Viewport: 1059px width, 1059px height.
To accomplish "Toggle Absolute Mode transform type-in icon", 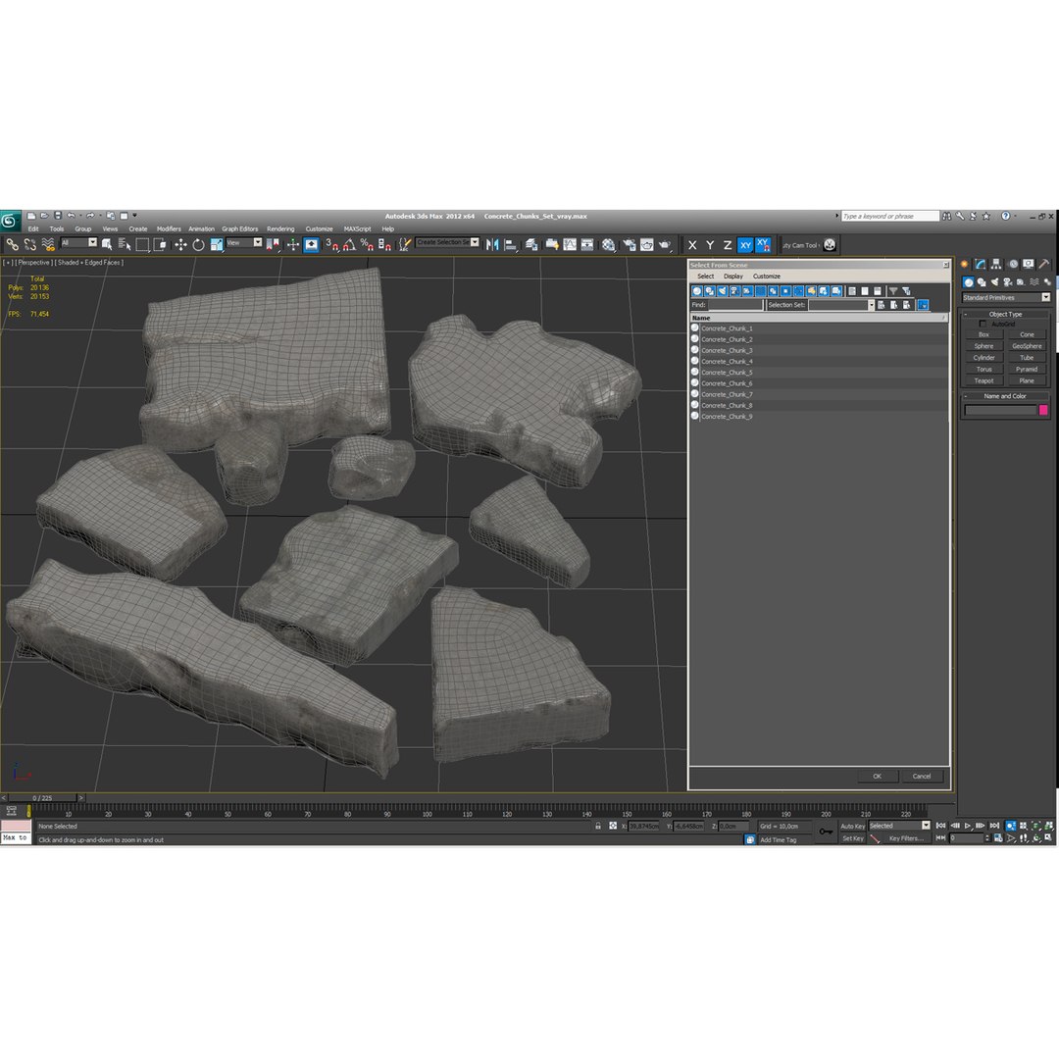I will [613, 826].
